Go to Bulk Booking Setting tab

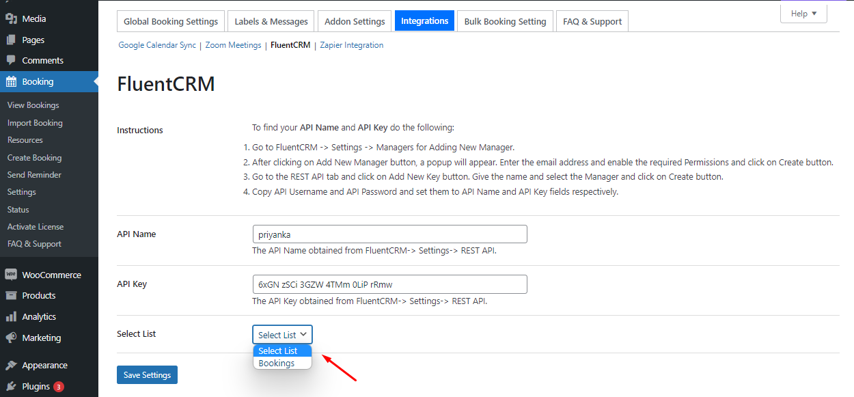[505, 21]
